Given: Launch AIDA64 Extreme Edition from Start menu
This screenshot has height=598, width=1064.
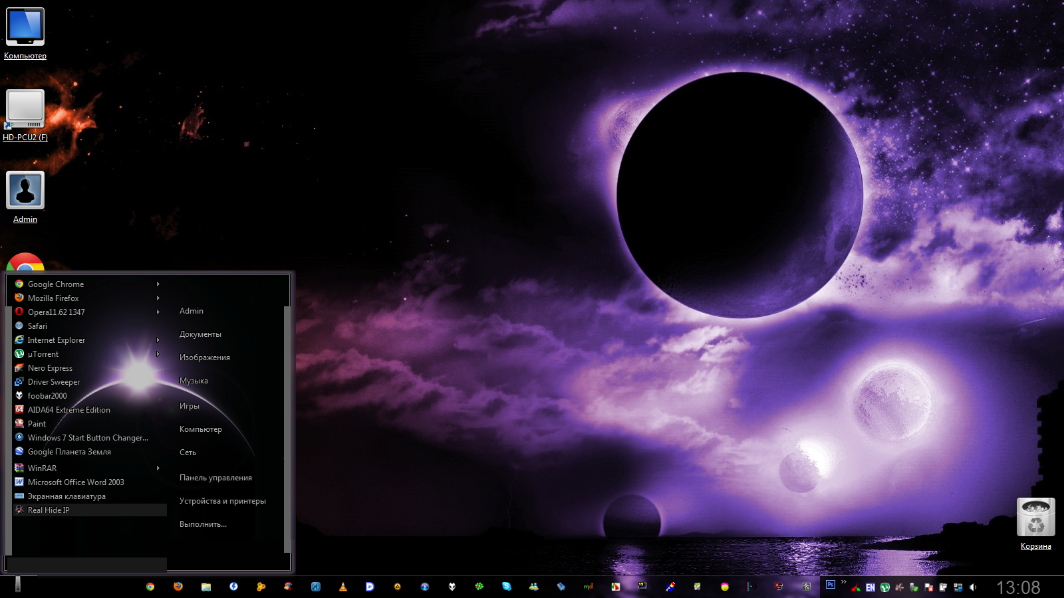Looking at the screenshot, I should coord(69,410).
